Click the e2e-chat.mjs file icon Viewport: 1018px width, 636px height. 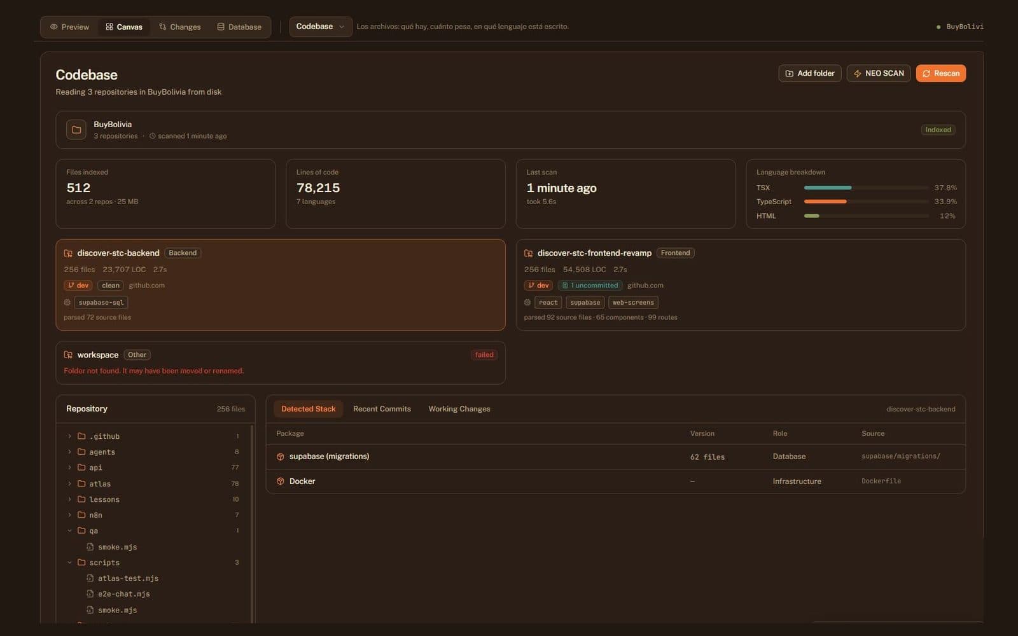click(x=90, y=594)
